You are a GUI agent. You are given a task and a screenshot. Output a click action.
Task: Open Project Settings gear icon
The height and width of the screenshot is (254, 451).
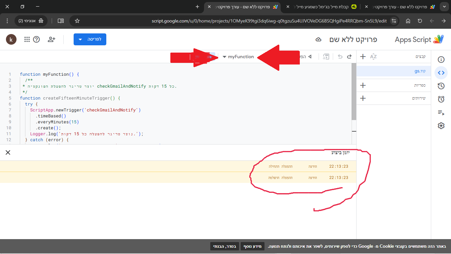click(x=441, y=126)
